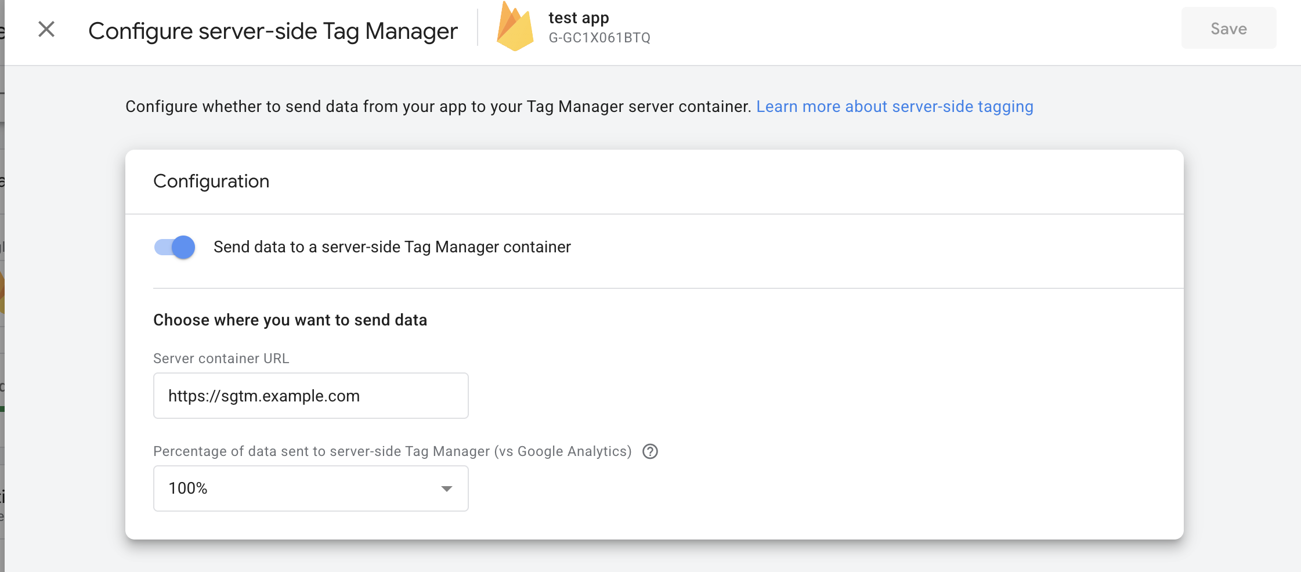1301x572 pixels.
Task: Select the URL text https://sgtm.example.com
Action: pyautogui.click(x=264, y=396)
